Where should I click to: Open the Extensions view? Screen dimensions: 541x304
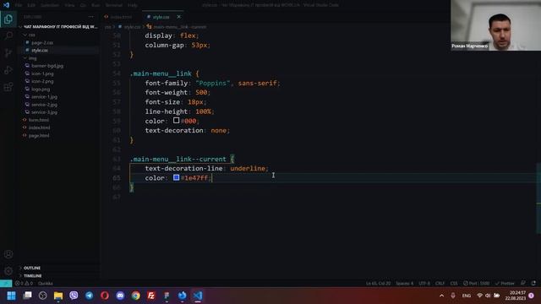[x=8, y=86]
